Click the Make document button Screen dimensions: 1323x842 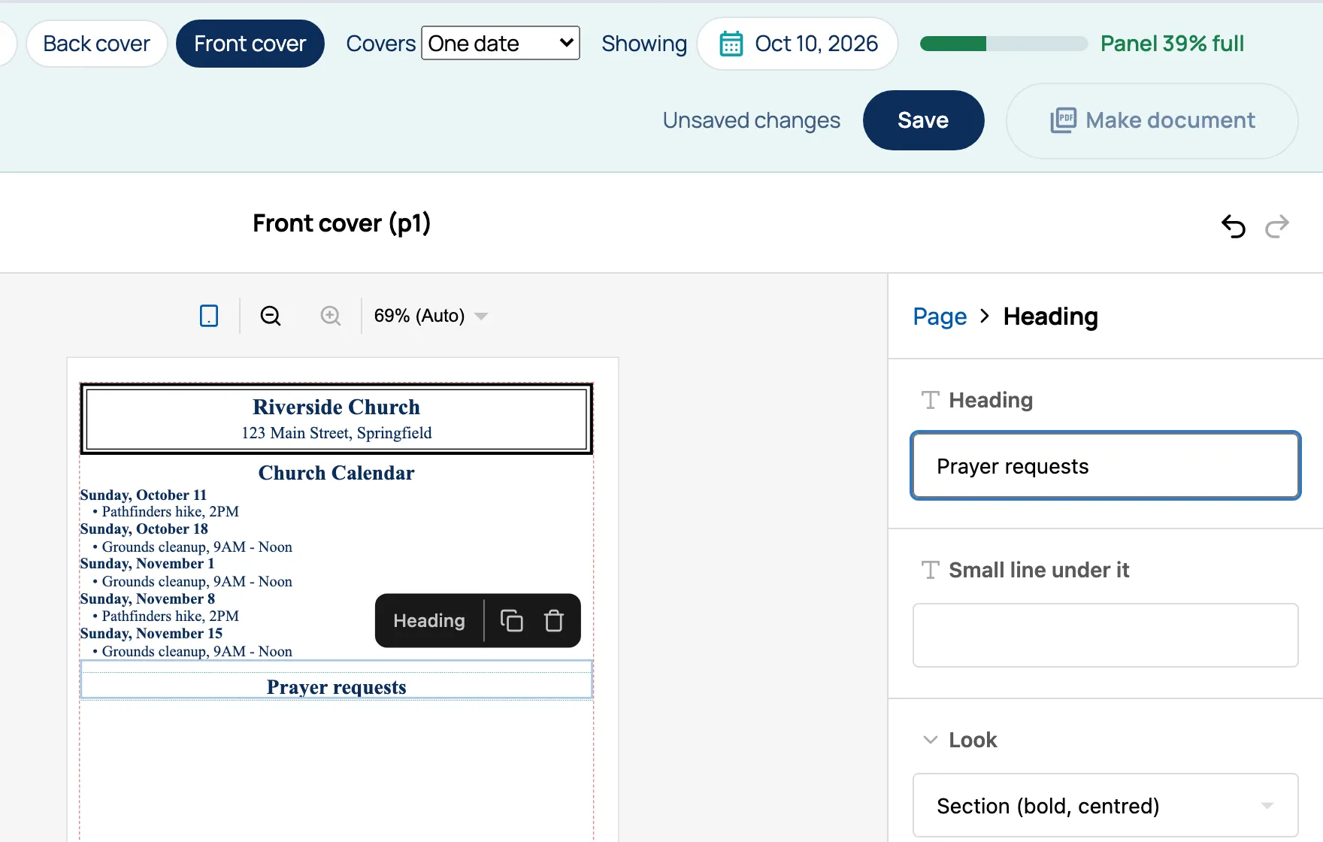point(1152,120)
